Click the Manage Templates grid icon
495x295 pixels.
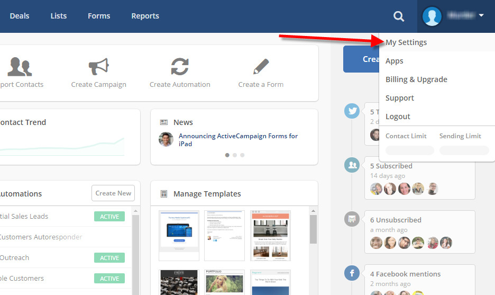[164, 194]
